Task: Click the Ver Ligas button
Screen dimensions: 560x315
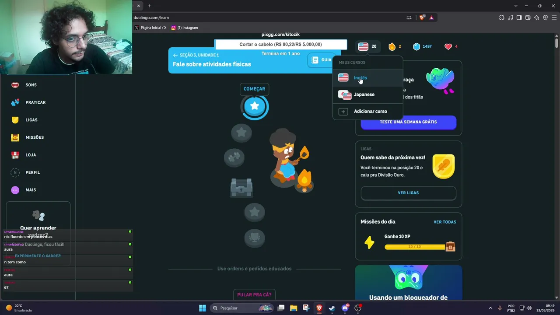Action: pos(408,193)
